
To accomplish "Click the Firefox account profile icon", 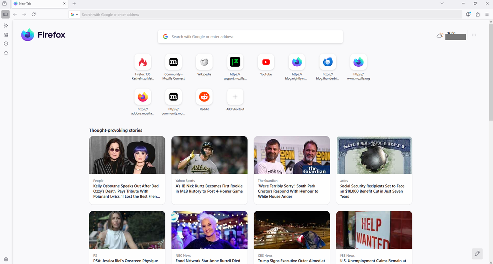I will tap(468, 15).
